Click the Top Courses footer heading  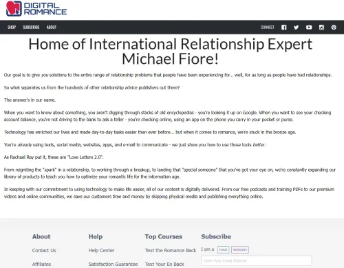pyautogui.click(x=164, y=236)
